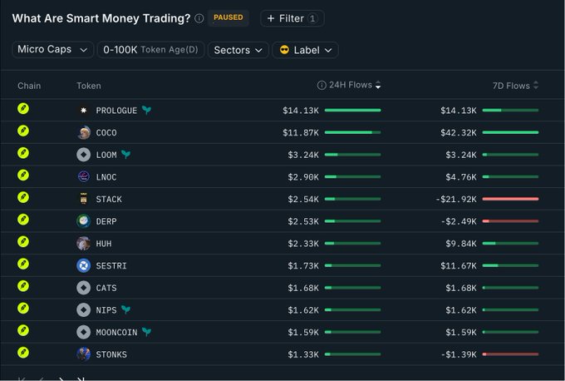
Task: Select the $42.32K 7D value
Action: coord(459,133)
